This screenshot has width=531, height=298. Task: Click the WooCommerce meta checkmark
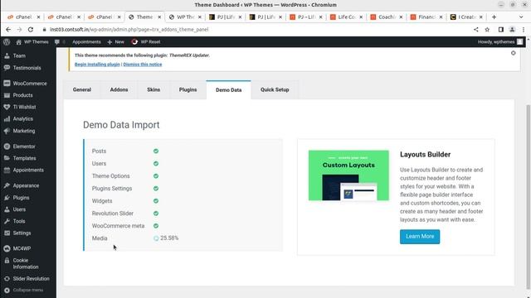point(156,226)
